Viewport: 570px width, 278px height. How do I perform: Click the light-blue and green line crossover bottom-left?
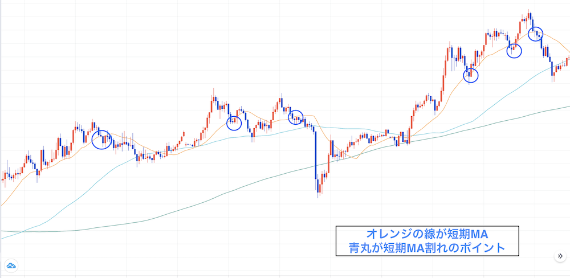[x=21, y=232]
